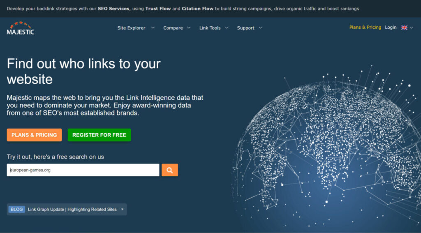
Task: Click the green REGISTER FOR FREE button
Action: click(x=99, y=135)
